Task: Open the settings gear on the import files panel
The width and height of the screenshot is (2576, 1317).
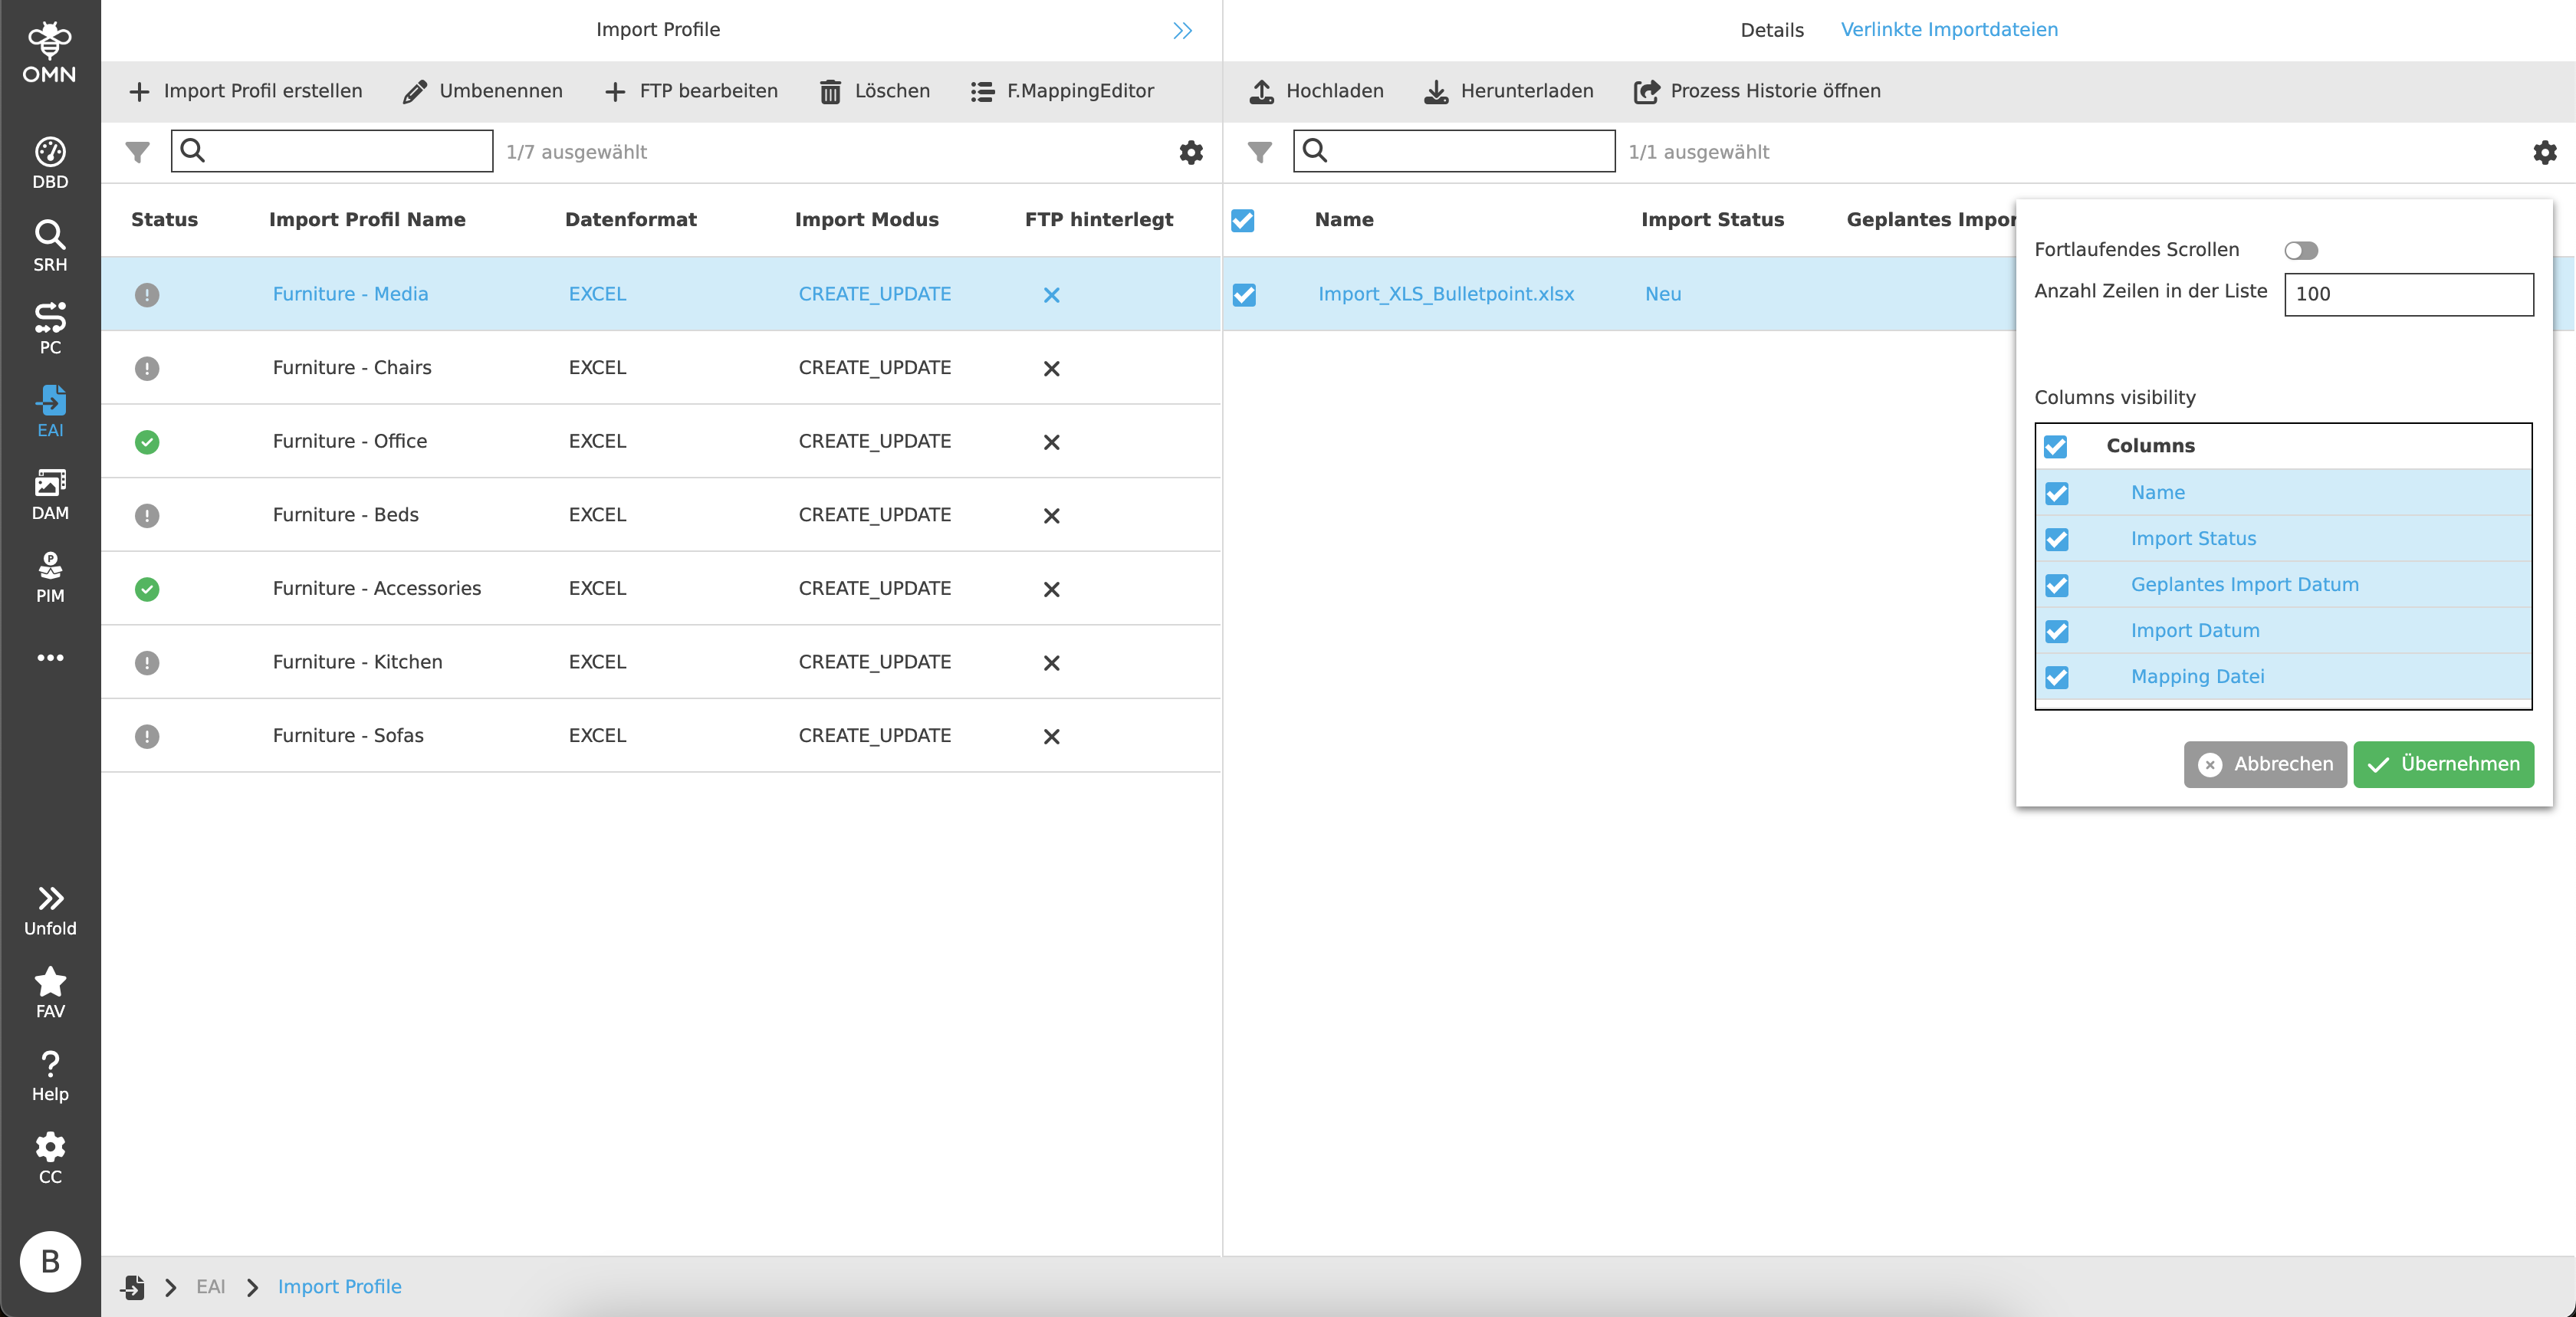Action: tap(2545, 152)
